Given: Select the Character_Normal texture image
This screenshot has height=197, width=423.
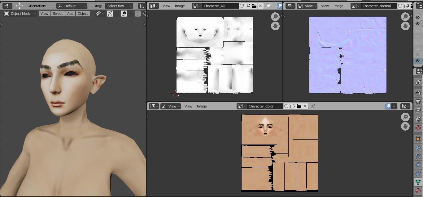Looking at the screenshot, I should coord(348,55).
